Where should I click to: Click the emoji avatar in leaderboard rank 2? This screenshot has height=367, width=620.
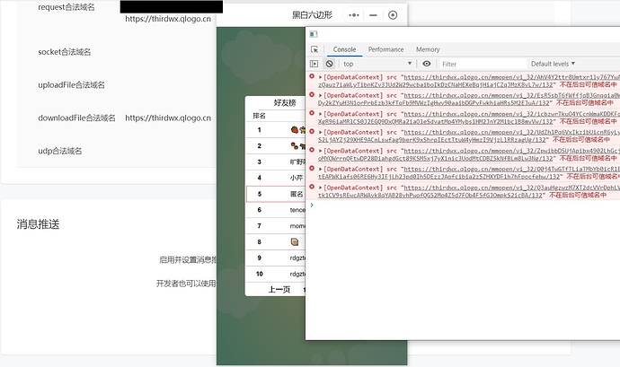(x=297, y=145)
